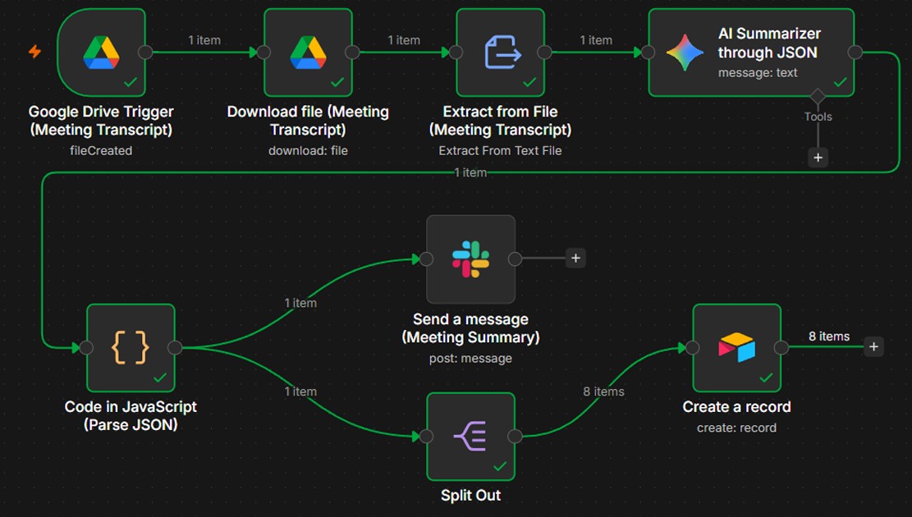This screenshot has width=912, height=517.
Task: Click the "create: record" subtitle
Action: tap(737, 428)
